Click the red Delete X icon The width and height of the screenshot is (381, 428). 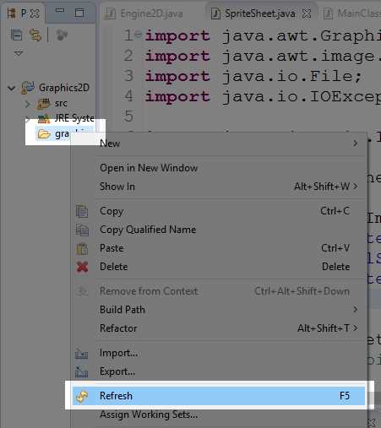pos(82,267)
